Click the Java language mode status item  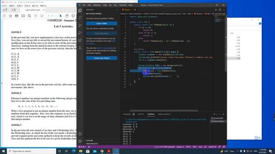point(201,147)
